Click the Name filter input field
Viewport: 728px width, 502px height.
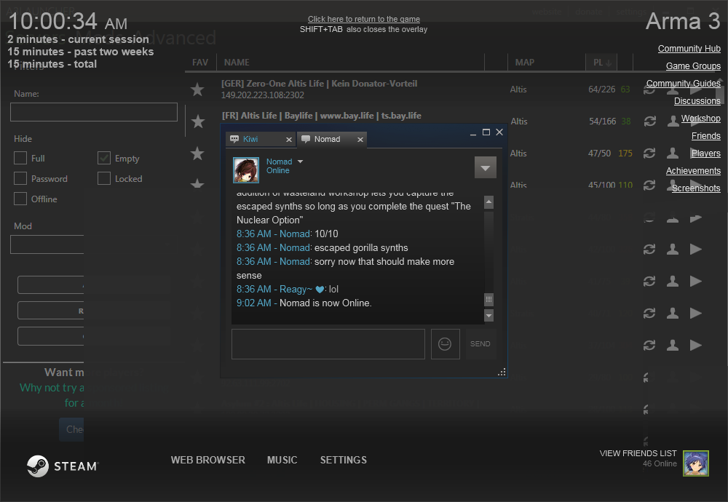coord(94,112)
